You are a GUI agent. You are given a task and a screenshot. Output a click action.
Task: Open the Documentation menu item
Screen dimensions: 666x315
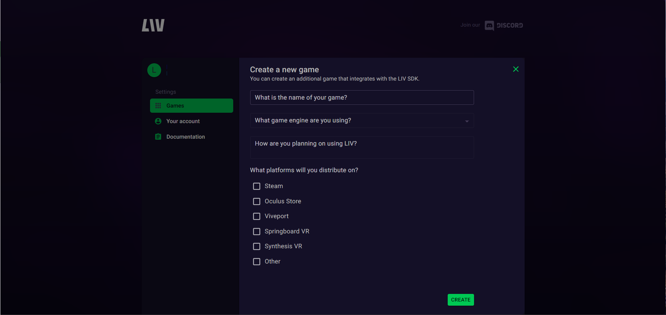point(185,137)
